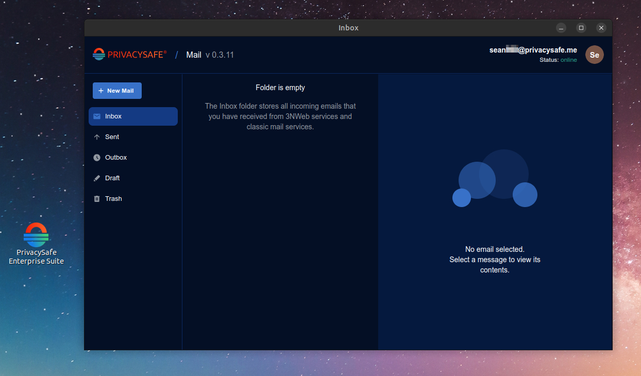This screenshot has width=641, height=376.
Task: Open the Outbox folder
Action: pos(133,158)
